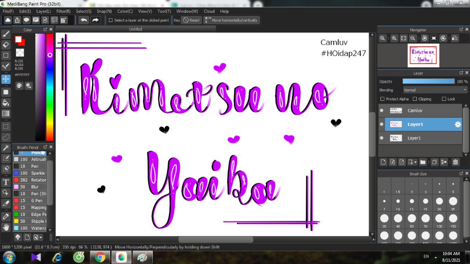Select the Operation tool
The image size is (470, 264).
tap(6, 192)
